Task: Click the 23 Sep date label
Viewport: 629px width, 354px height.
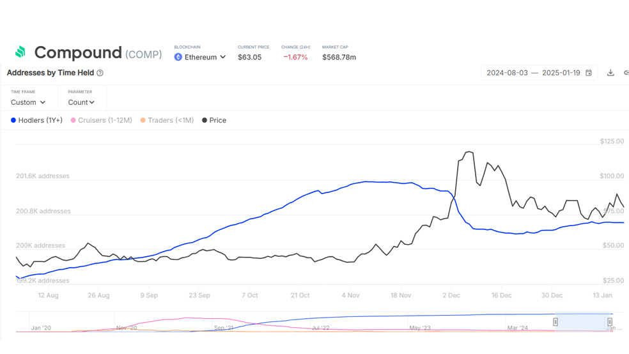Action: click(x=199, y=295)
